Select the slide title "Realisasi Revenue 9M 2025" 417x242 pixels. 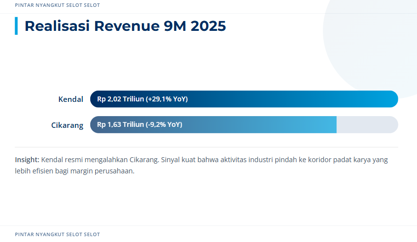[125, 26]
